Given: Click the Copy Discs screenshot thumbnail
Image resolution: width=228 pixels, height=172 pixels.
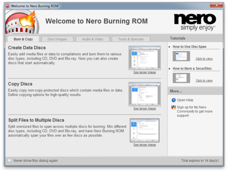Looking at the screenshot, I should point(144,94).
